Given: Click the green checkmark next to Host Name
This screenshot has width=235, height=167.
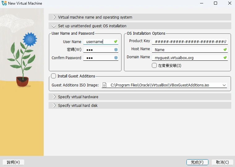Looking at the screenshot, I should tap(225, 49).
